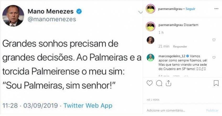Viewport: 222px width, 116px height.
Task: Open Mano Menezes' tweet profile photo
Action: (13, 16)
